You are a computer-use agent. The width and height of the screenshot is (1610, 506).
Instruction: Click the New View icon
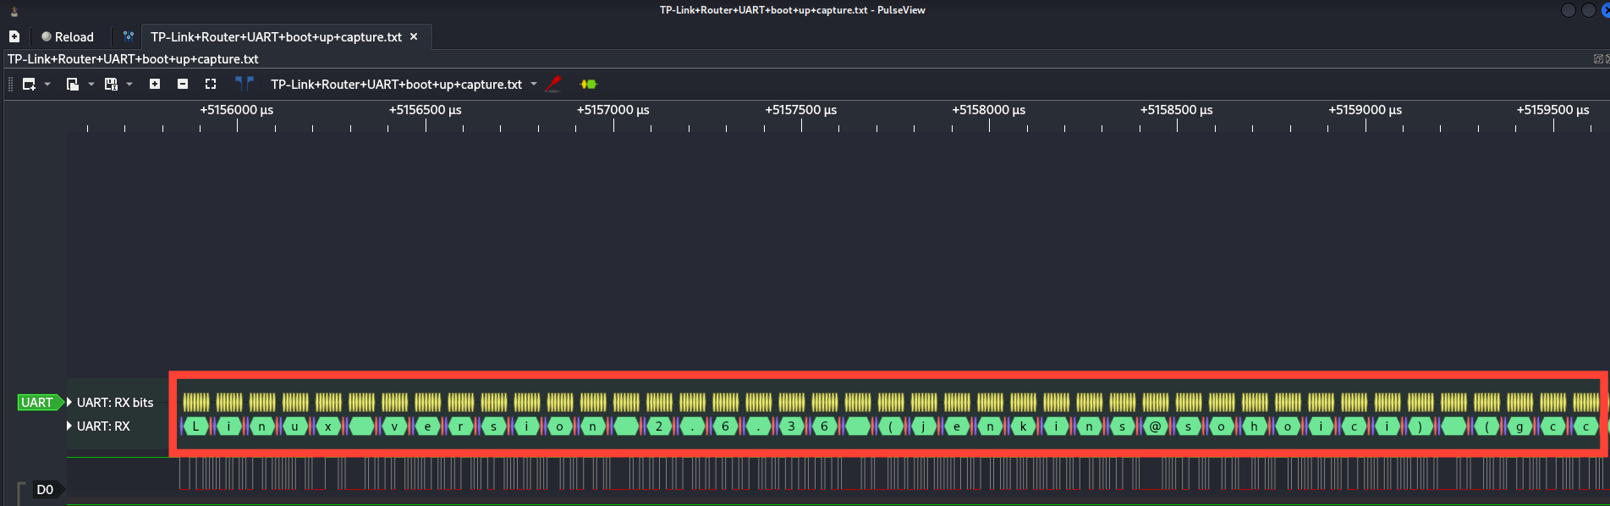pyautogui.click(x=29, y=84)
